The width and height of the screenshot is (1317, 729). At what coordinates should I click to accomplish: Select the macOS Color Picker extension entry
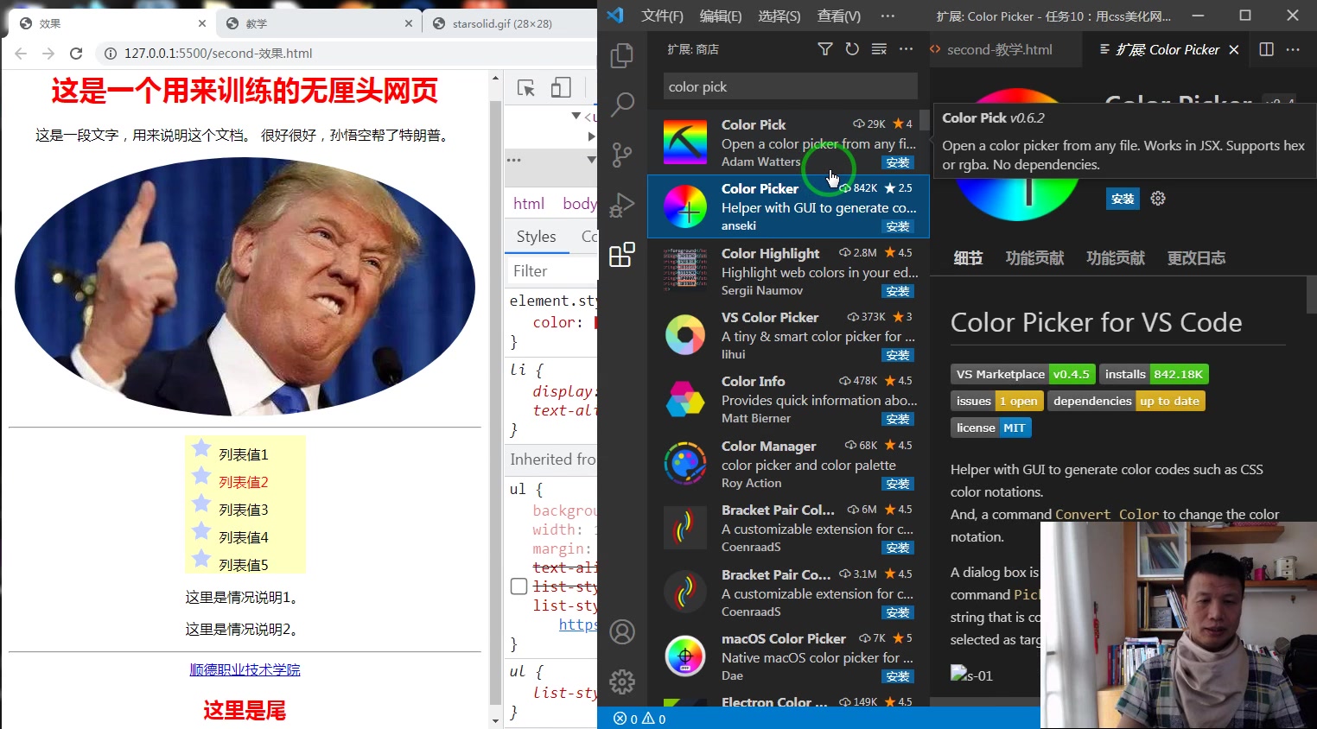(788, 656)
